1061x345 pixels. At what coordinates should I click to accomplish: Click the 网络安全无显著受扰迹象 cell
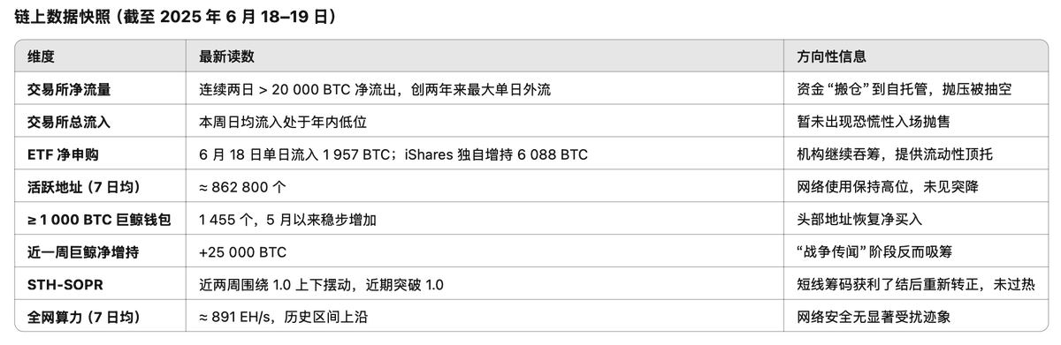(x=874, y=317)
